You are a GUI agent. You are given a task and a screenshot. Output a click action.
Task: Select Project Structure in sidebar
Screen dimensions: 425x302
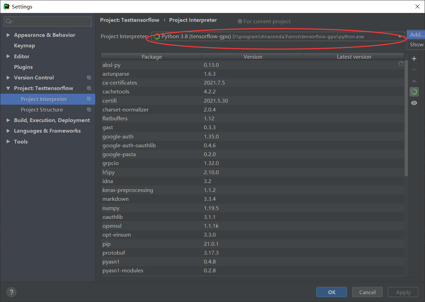(x=48, y=110)
